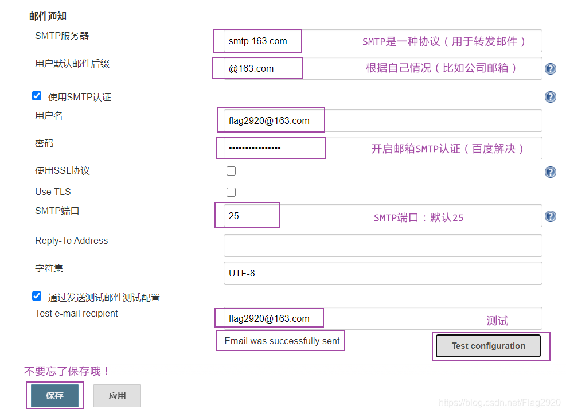
Task: Toggle 通过发送测试邮件测试配置 checkbox
Action: [x=37, y=297]
